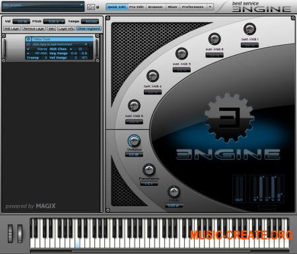Click the Volume value box under knob
The height and width of the screenshot is (254, 297).
(134, 155)
